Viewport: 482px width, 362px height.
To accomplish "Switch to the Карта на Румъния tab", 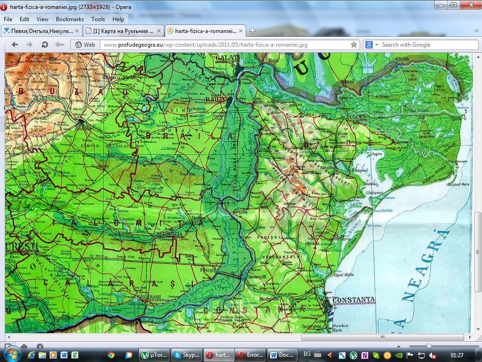I will pos(123,31).
